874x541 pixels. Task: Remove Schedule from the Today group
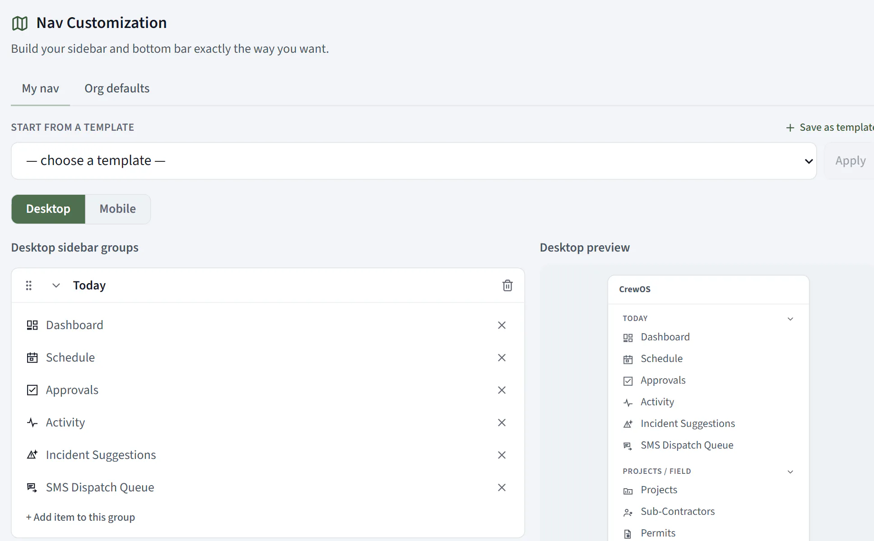point(502,358)
